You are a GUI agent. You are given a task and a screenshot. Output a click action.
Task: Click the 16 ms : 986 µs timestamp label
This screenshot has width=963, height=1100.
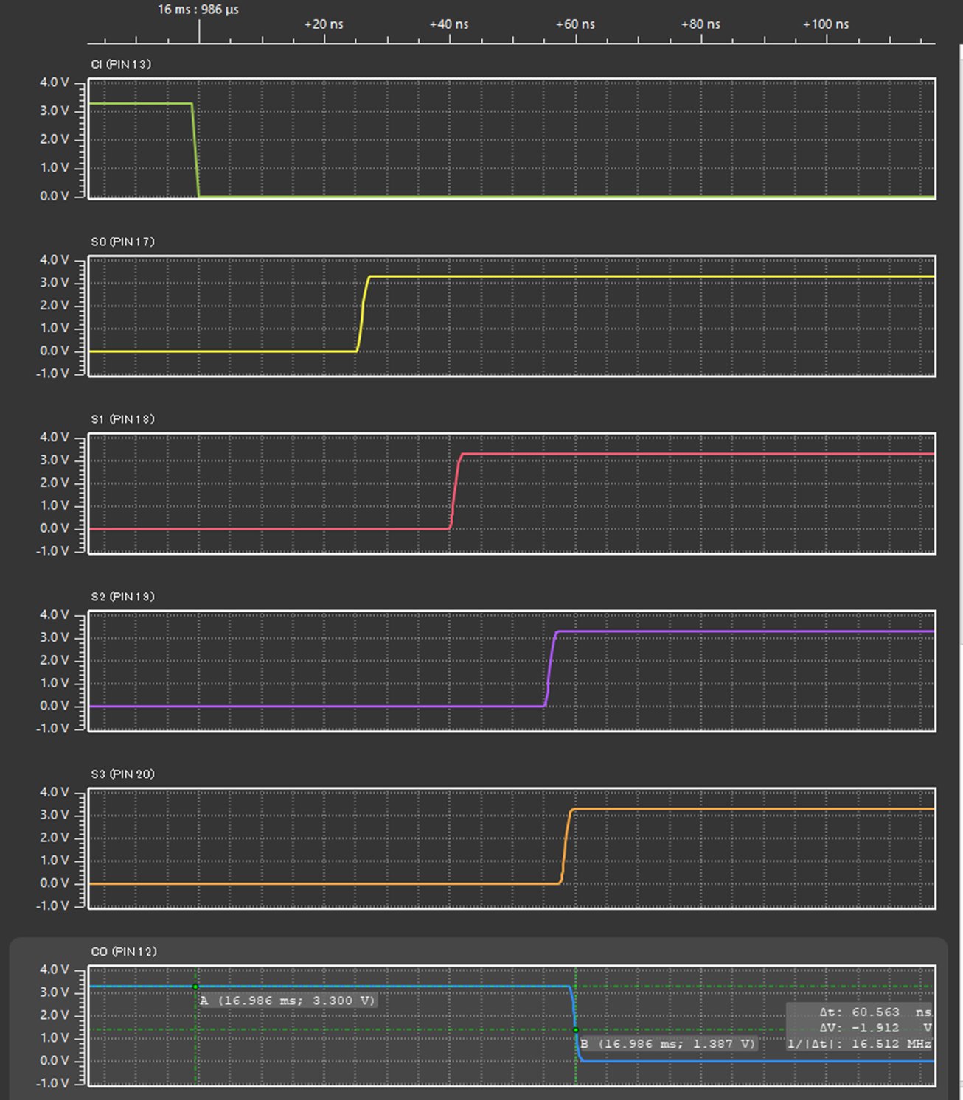tap(199, 10)
